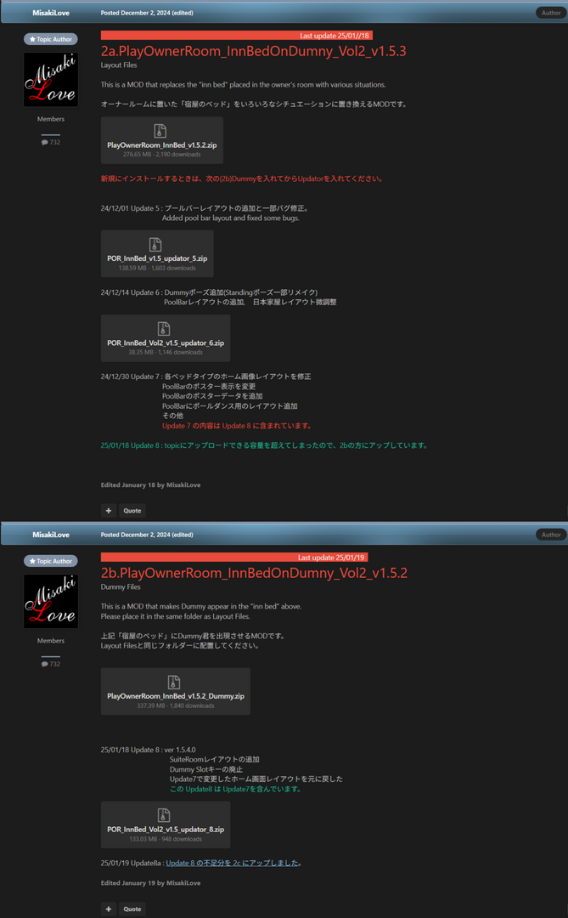568x918 pixels.
Task: Click Quote button in the 2b post
Action: click(x=132, y=909)
